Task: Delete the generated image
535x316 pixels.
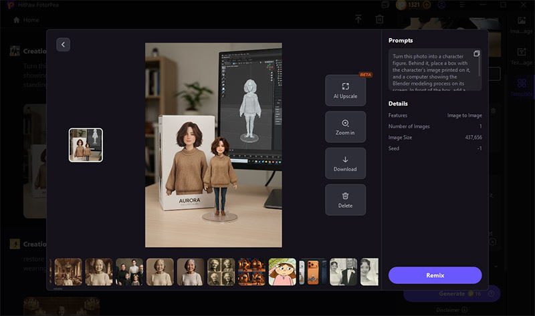Action: coord(345,200)
